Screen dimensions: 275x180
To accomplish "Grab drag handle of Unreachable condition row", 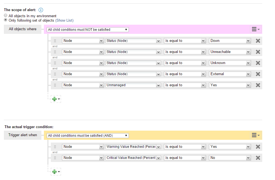I will (55, 52).
